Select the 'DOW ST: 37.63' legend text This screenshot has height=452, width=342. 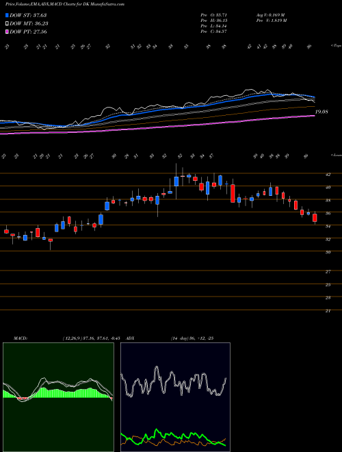[28, 15]
